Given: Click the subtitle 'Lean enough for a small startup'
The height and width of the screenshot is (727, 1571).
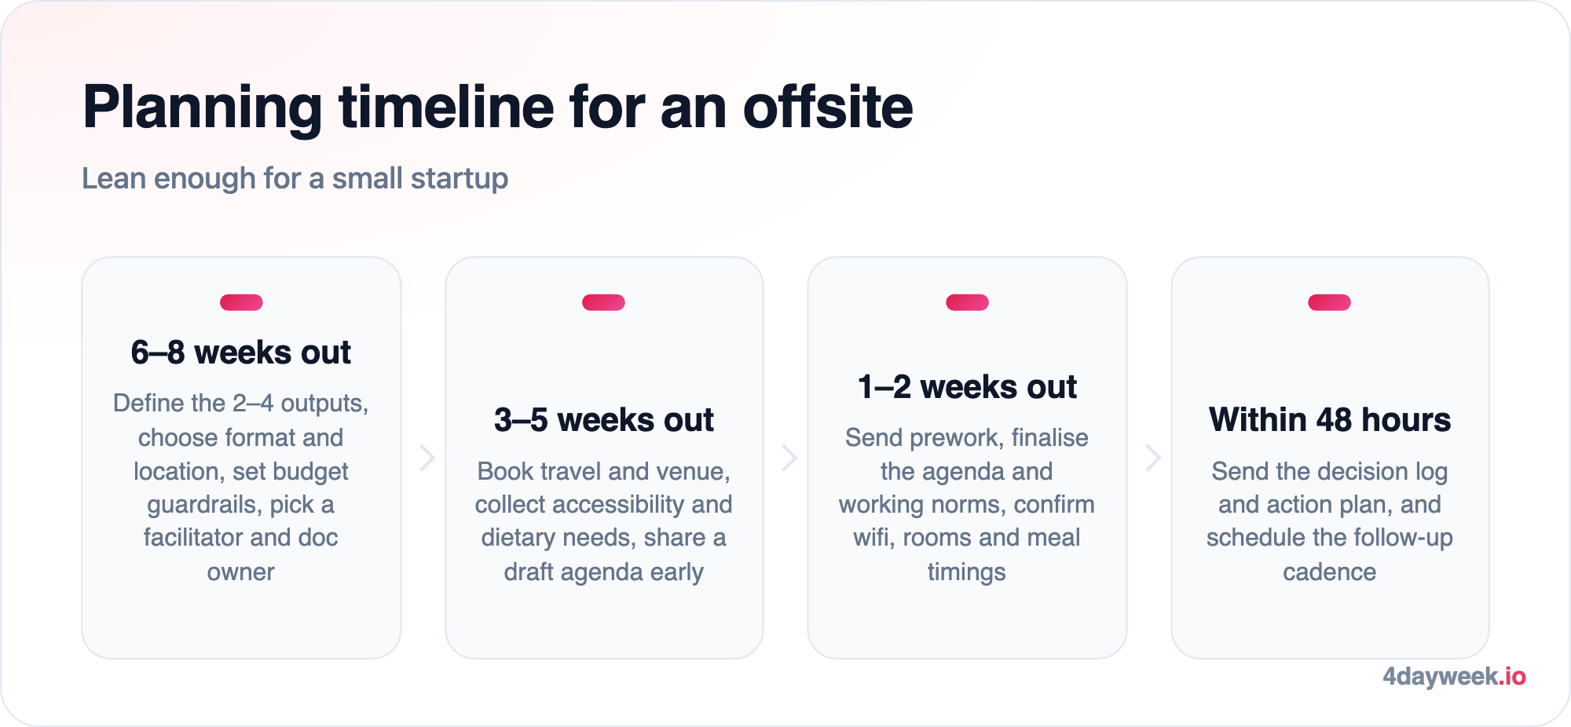Looking at the screenshot, I should [x=295, y=178].
